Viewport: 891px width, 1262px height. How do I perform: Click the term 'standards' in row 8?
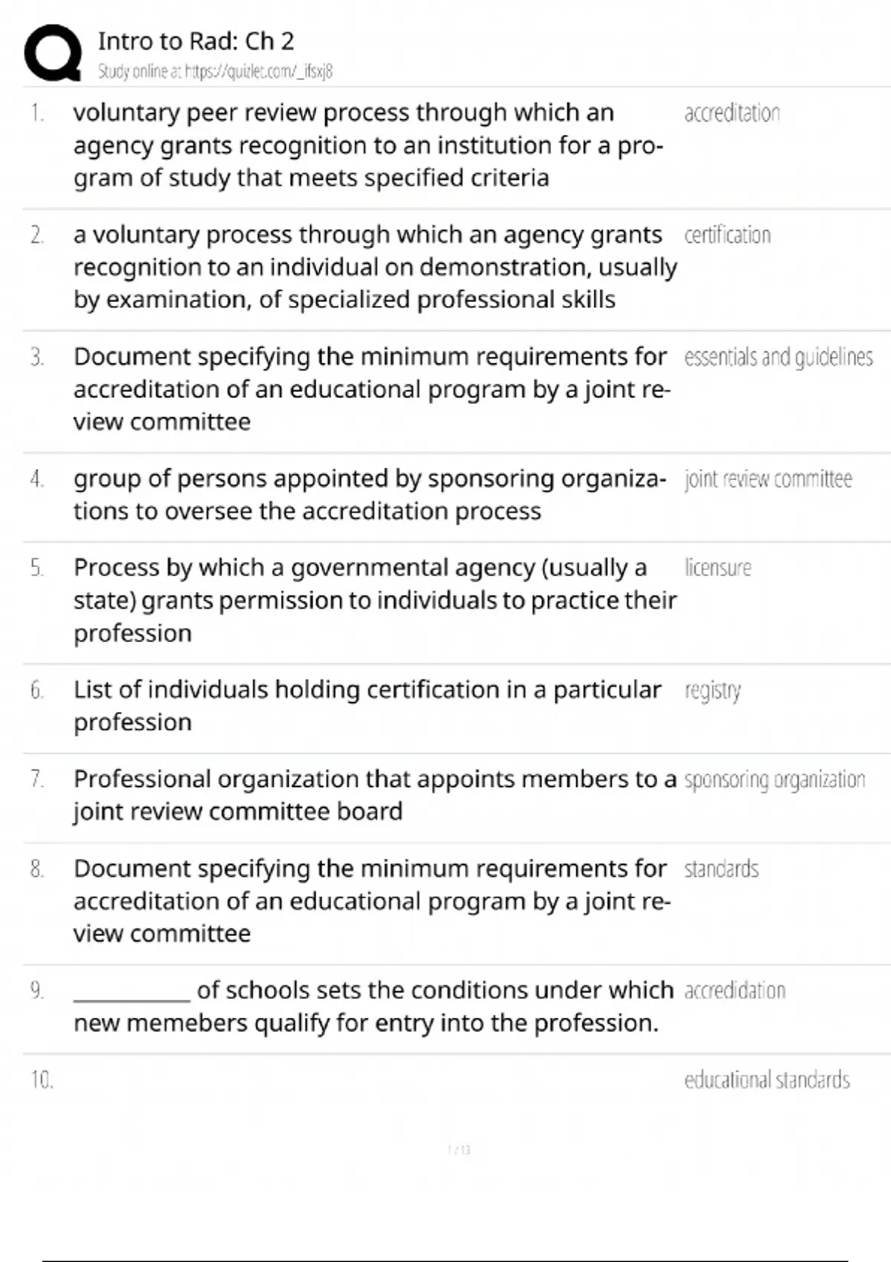click(721, 869)
